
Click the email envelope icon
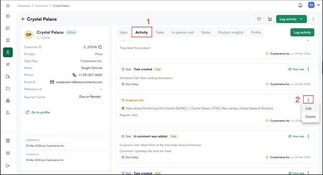click(52, 82)
